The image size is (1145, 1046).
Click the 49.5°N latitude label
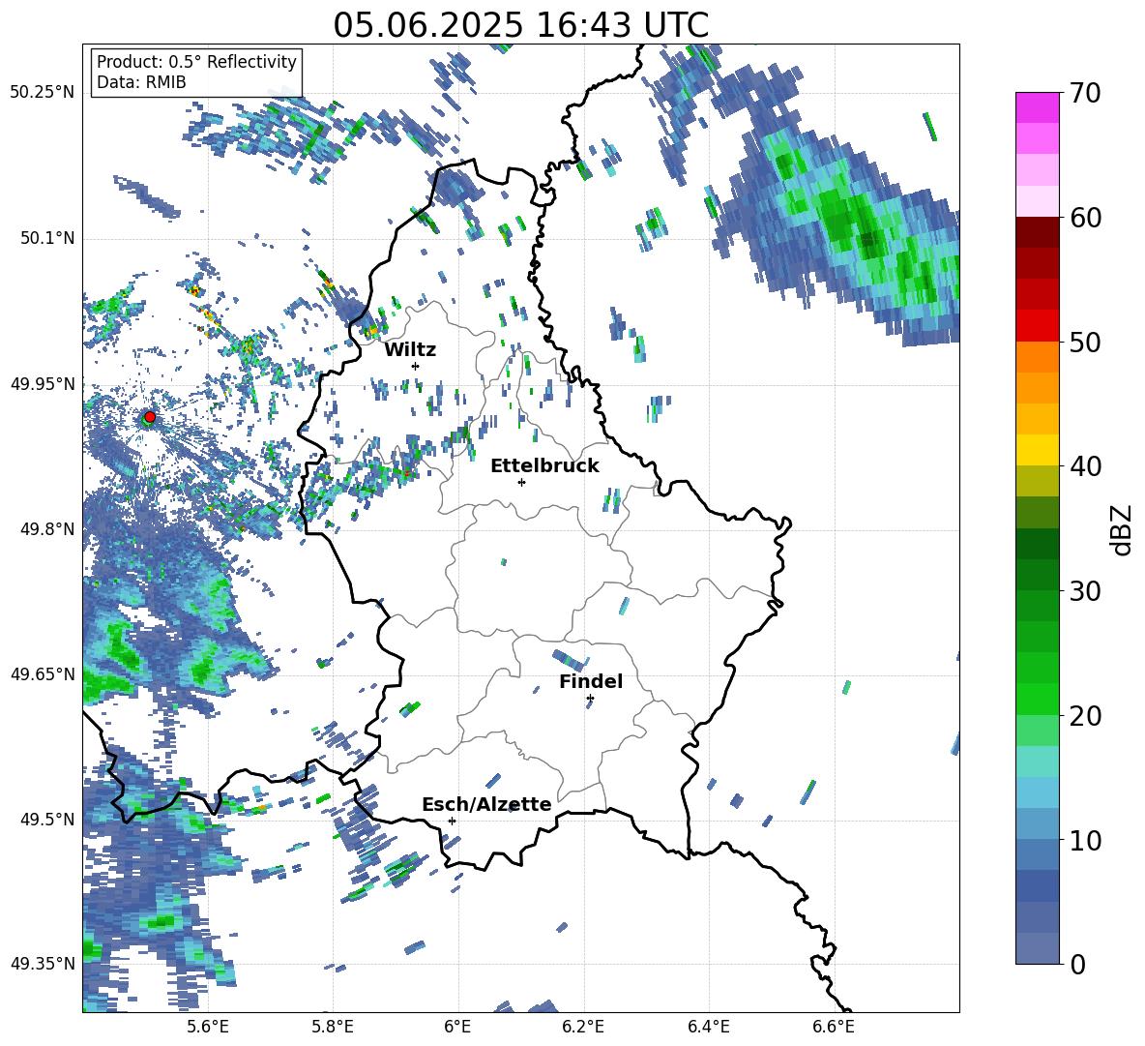tap(47, 819)
